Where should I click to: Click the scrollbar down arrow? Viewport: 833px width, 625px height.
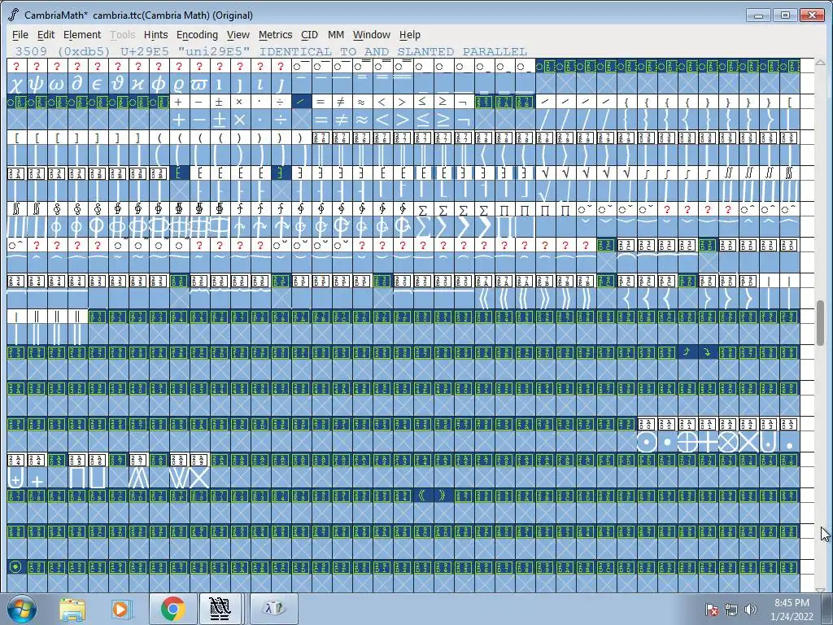tap(820, 589)
